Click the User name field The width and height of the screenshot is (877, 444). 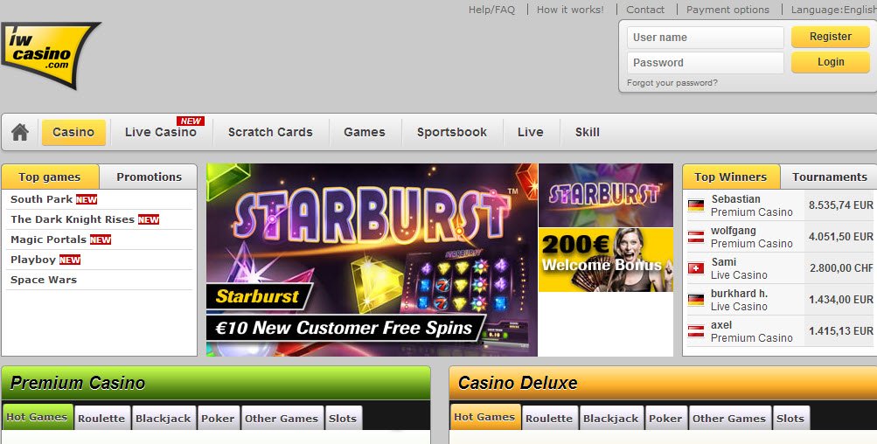[x=706, y=38]
